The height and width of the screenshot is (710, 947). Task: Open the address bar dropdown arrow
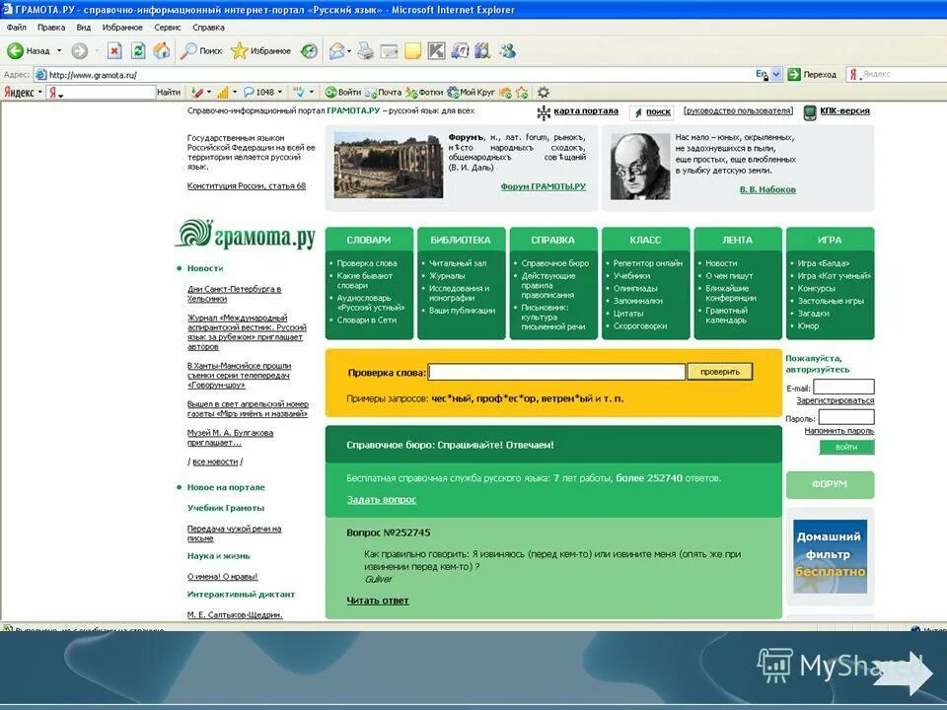[776, 74]
